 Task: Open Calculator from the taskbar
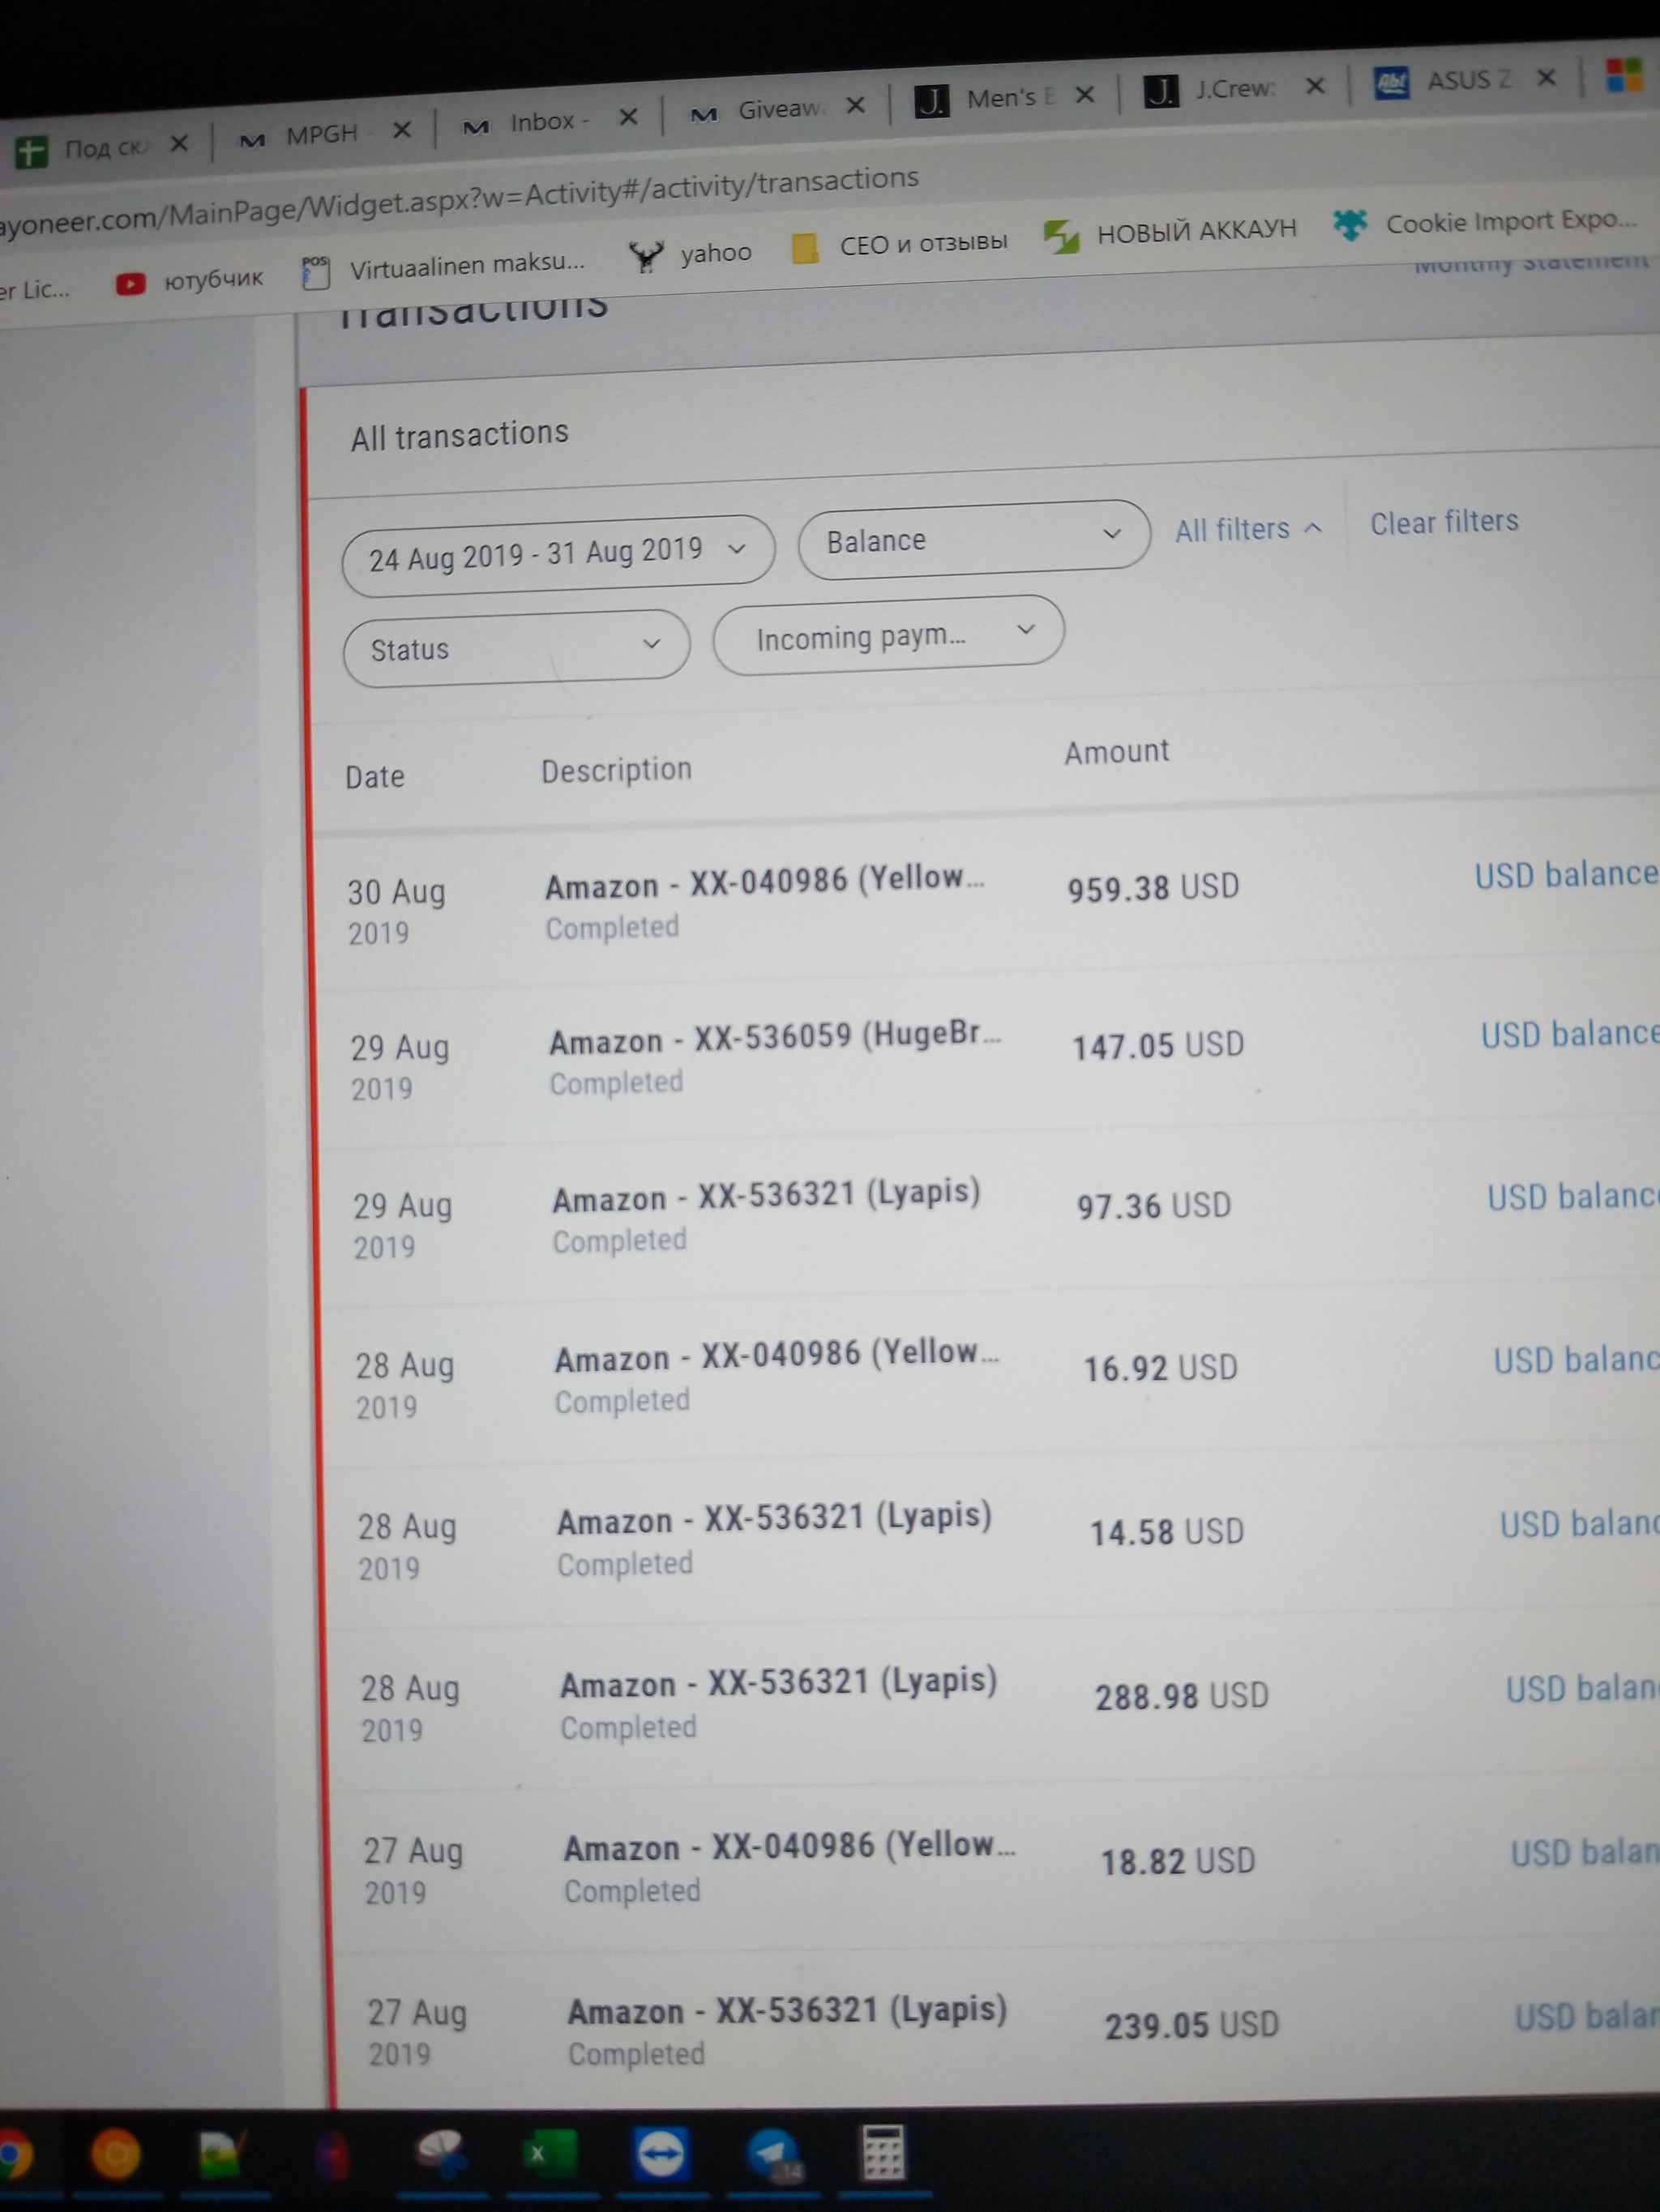click(x=883, y=2151)
